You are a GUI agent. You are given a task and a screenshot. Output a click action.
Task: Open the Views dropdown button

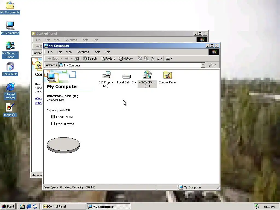[169, 59]
